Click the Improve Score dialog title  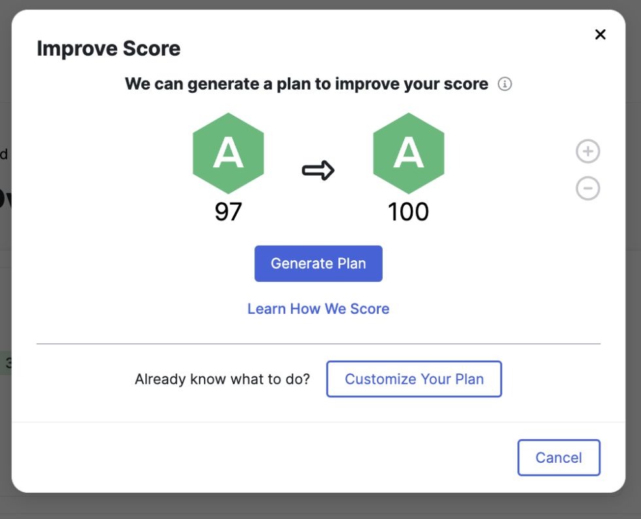[109, 48]
